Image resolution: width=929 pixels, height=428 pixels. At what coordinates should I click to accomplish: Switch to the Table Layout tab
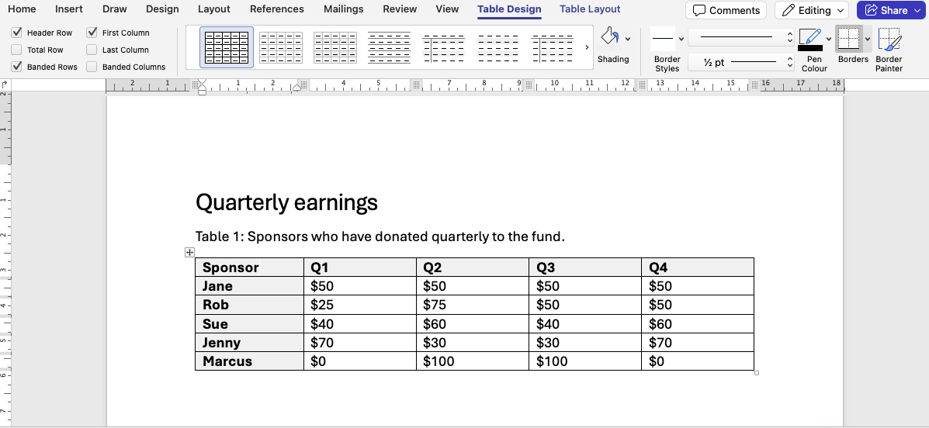coord(590,9)
